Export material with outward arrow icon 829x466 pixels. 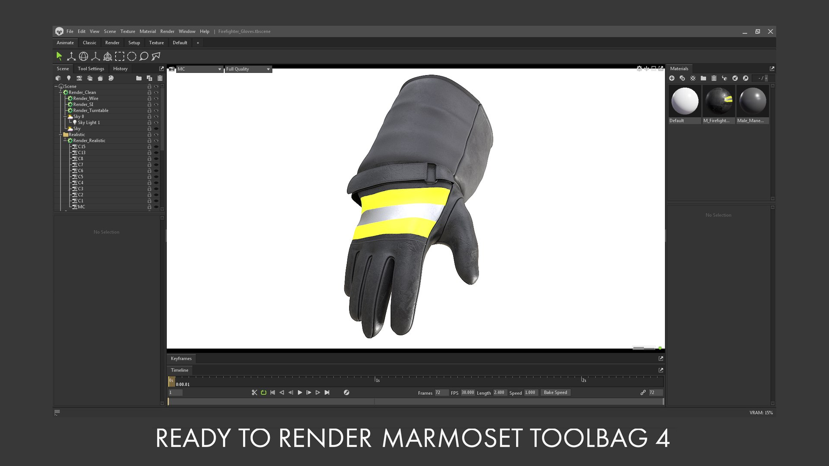click(x=746, y=78)
